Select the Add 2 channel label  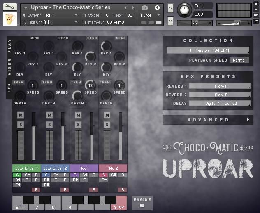click(x=113, y=168)
